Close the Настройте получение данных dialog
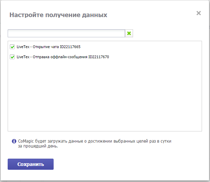 click(199, 13)
